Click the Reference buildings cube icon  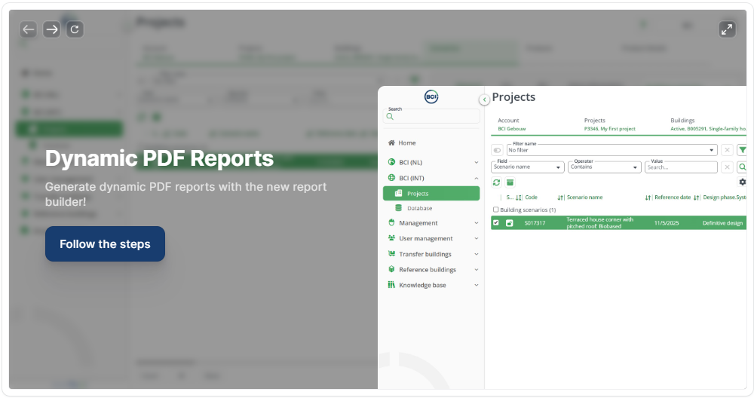391,269
